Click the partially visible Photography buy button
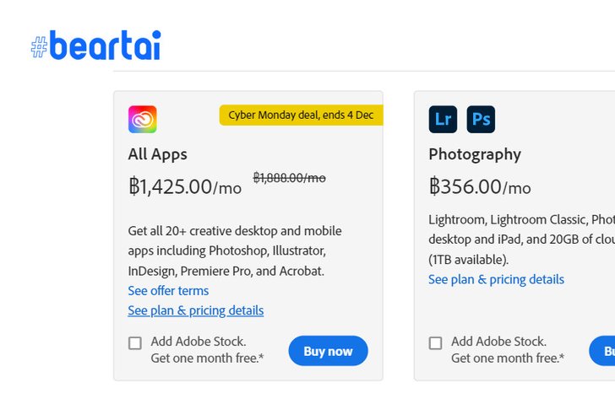Screen dimensions: 615x404 pos(602,351)
